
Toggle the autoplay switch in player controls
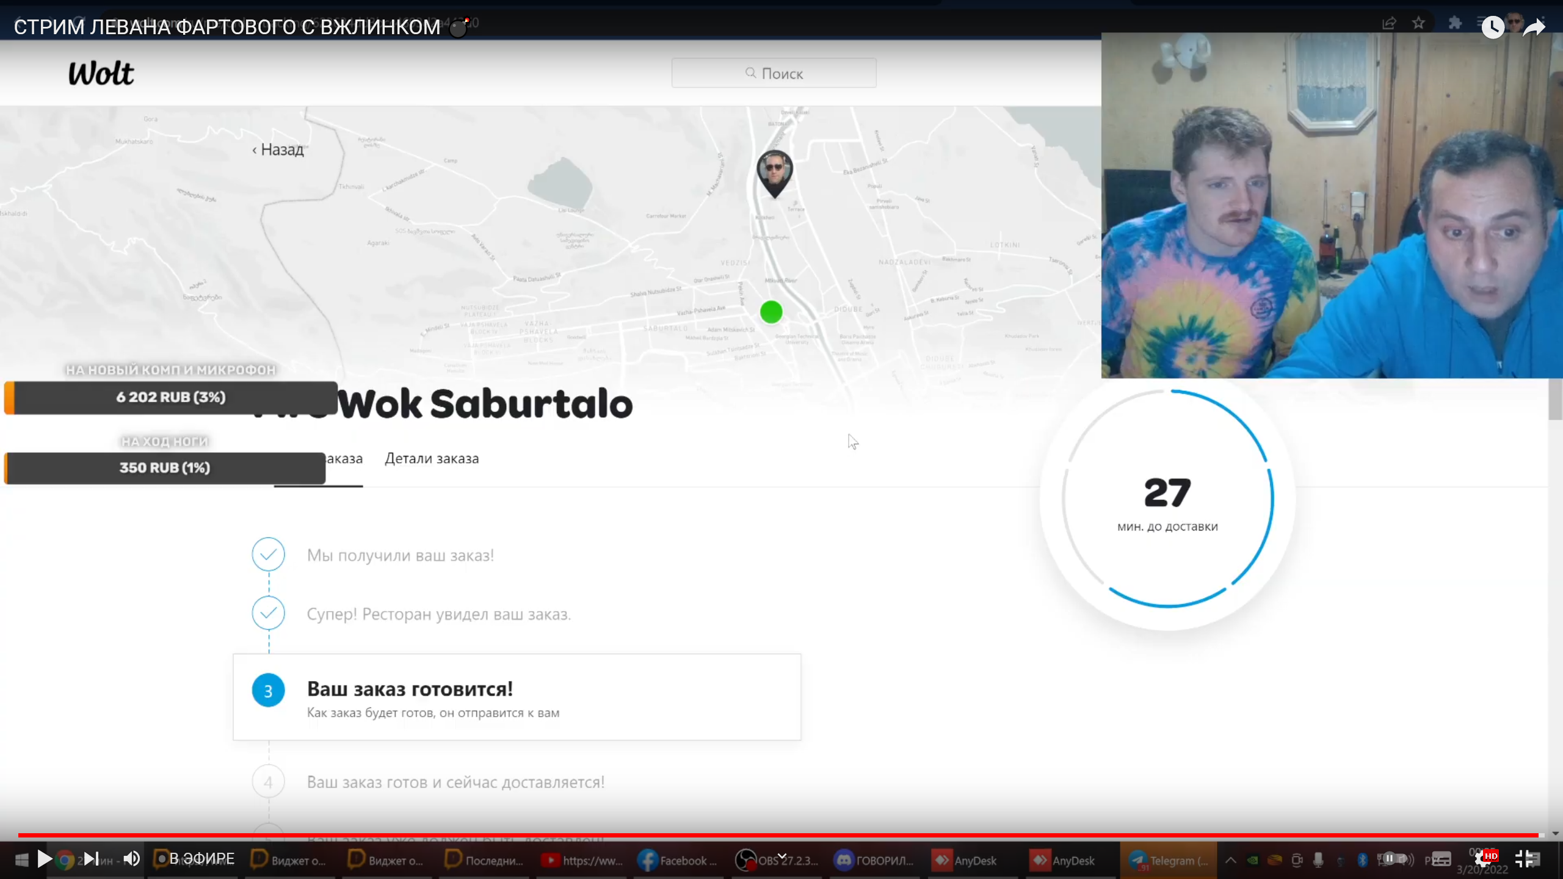[x=1394, y=858]
